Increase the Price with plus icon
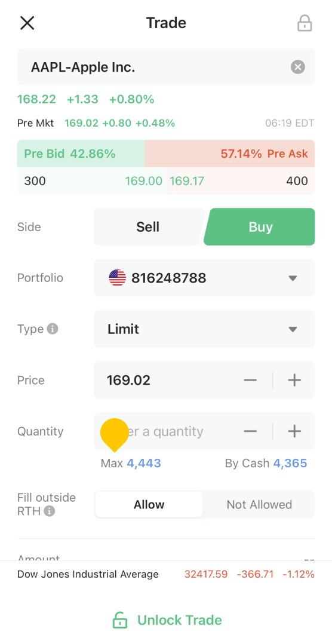Image resolution: width=332 pixels, height=644 pixels. point(294,381)
